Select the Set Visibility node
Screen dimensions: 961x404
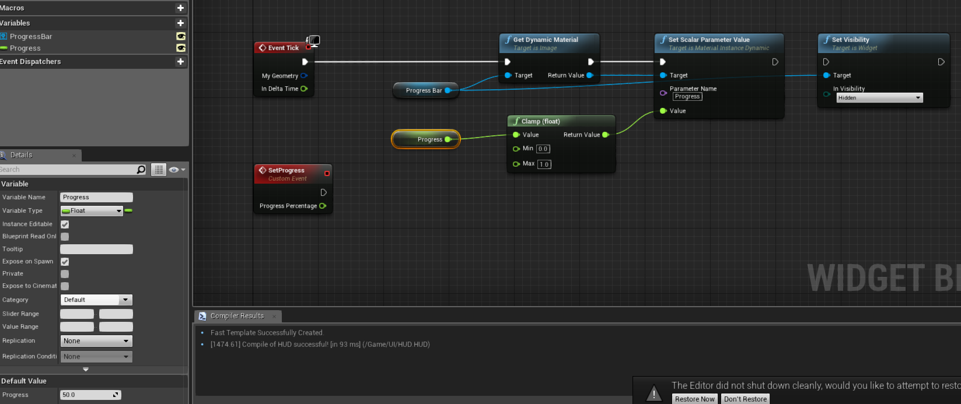pyautogui.click(x=883, y=43)
